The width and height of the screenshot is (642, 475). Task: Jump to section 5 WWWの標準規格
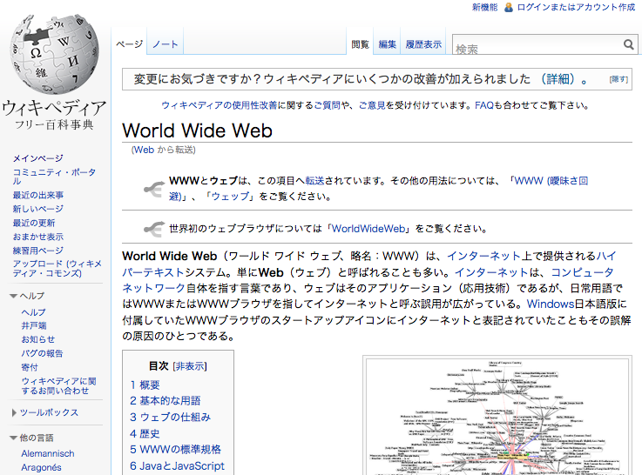(175, 449)
